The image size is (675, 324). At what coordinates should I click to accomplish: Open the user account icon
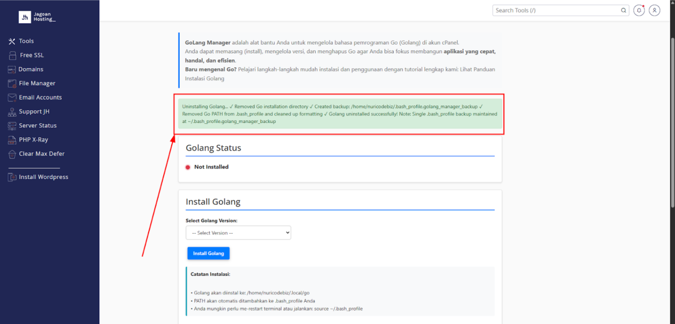click(x=654, y=11)
